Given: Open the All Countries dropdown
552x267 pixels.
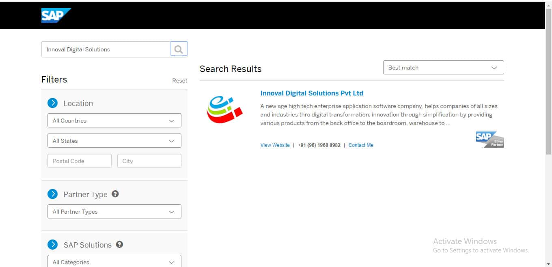Looking at the screenshot, I should pos(114,121).
